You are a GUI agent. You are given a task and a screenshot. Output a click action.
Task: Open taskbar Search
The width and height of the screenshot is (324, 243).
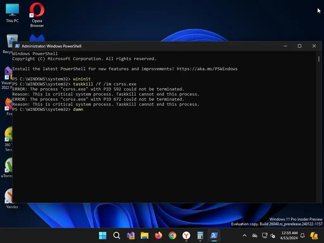pos(116,235)
